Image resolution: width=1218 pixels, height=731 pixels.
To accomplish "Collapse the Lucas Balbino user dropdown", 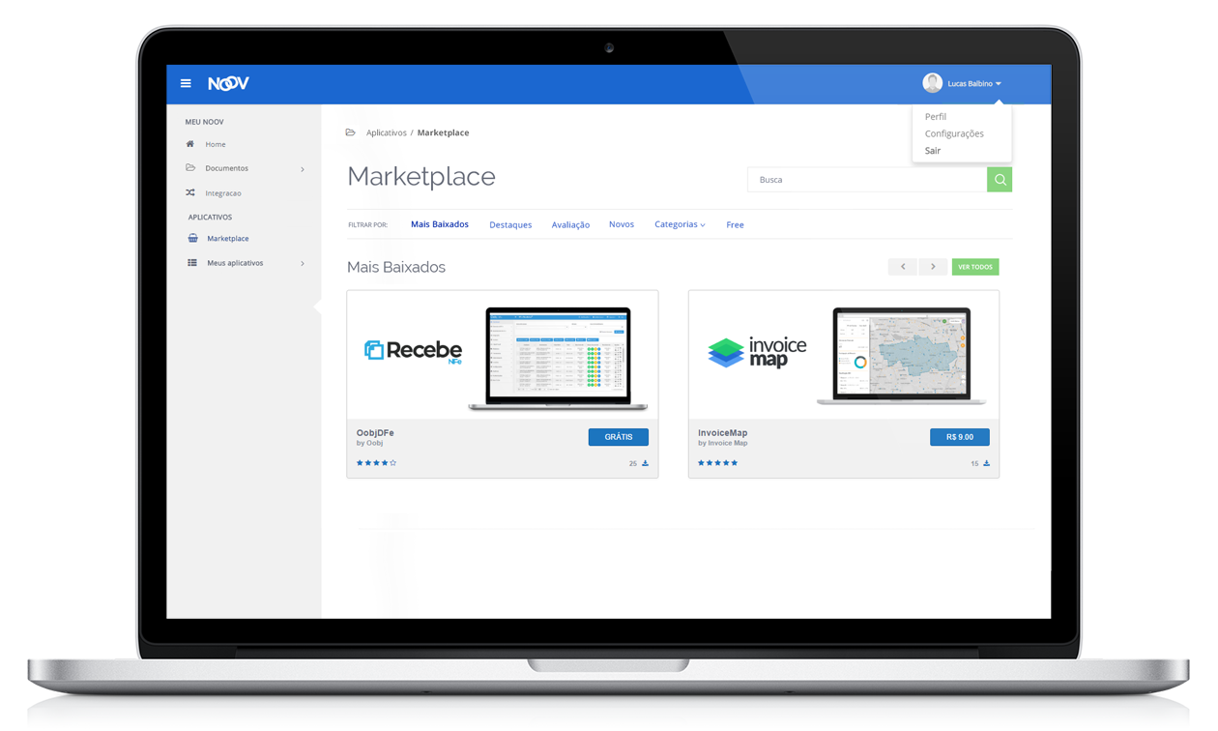I will click(998, 84).
